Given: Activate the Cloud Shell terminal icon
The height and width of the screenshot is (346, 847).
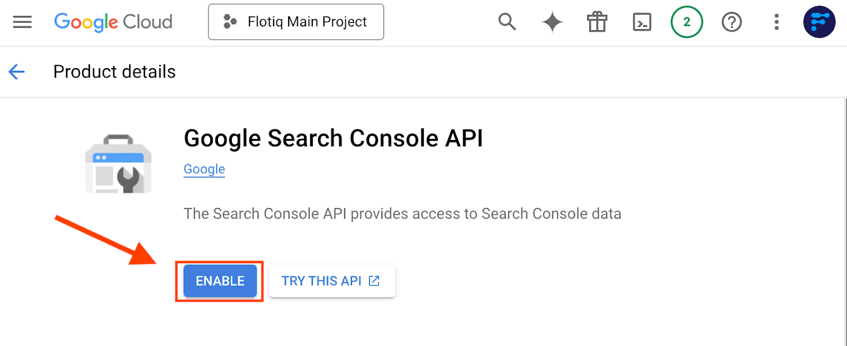Looking at the screenshot, I should [642, 22].
